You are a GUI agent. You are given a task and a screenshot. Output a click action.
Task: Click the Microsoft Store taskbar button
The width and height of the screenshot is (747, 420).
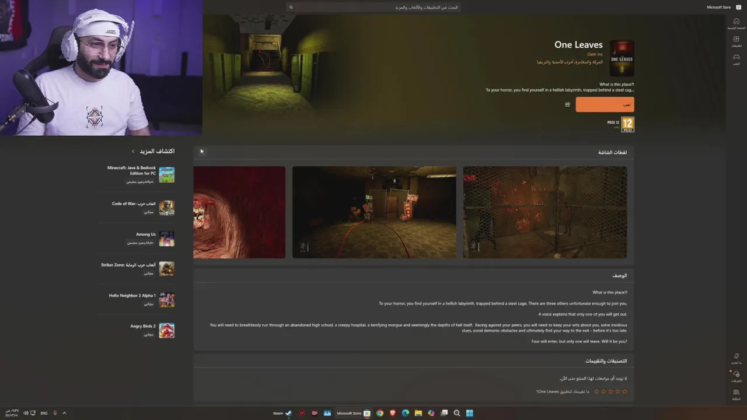tap(354, 413)
